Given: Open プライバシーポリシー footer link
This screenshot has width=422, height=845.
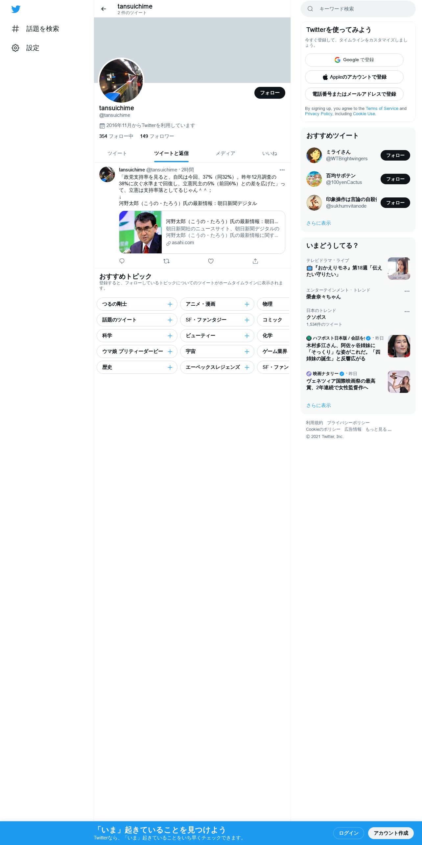Looking at the screenshot, I should tap(348, 423).
